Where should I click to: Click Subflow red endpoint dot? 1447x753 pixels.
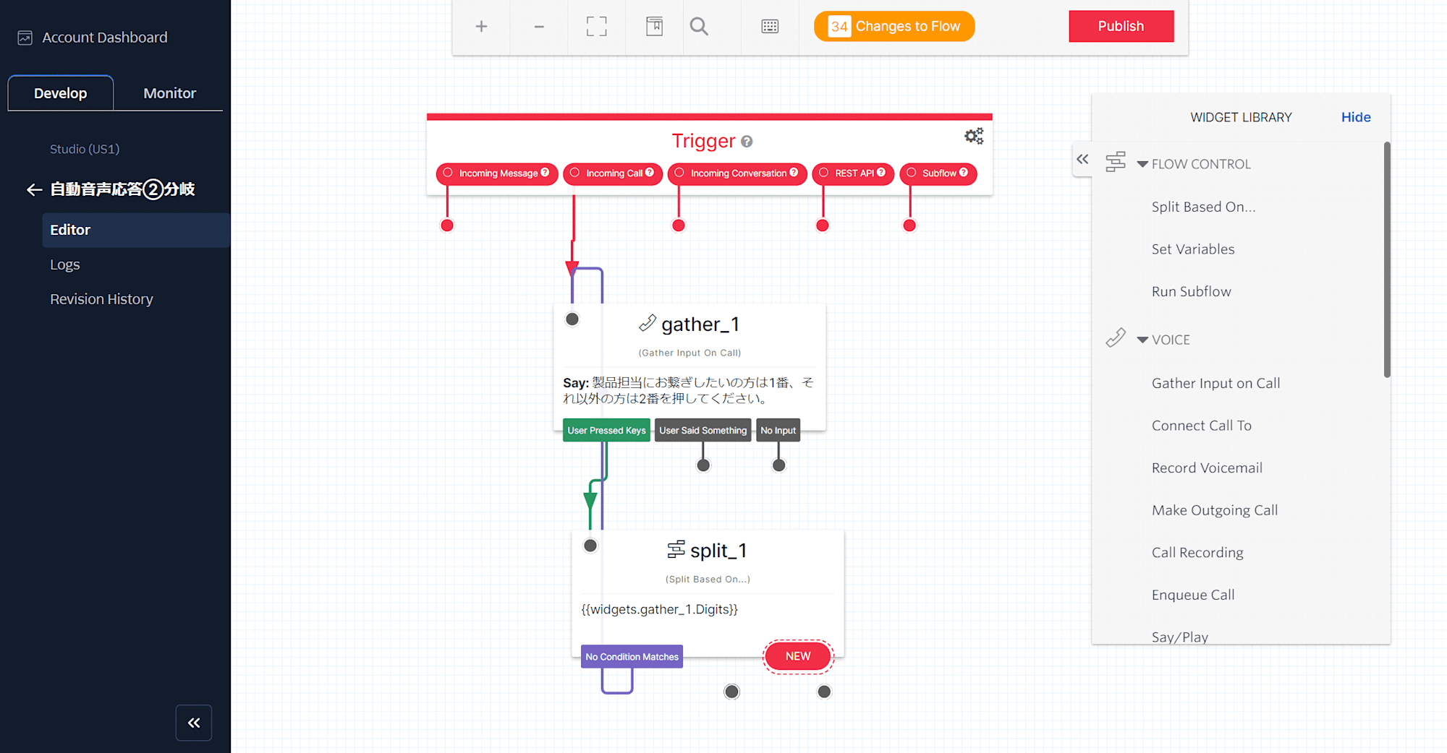909,225
